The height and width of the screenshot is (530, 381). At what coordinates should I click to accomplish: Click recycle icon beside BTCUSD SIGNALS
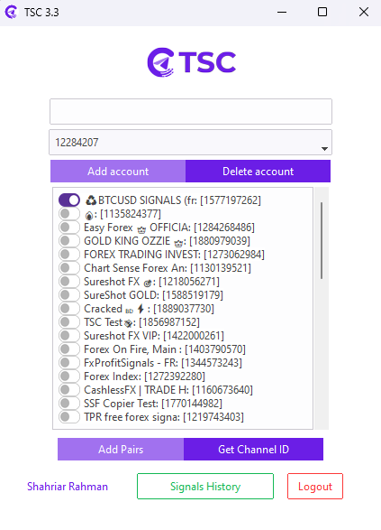click(x=91, y=200)
